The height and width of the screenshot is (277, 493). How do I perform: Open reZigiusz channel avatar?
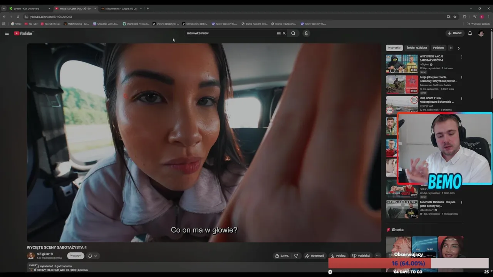pyautogui.click(x=30, y=256)
